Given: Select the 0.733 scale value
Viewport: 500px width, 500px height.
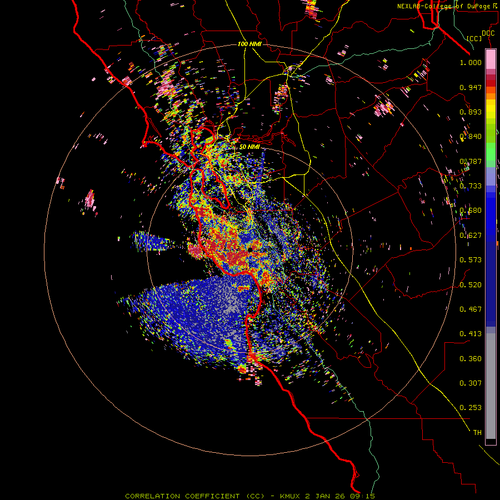Looking at the screenshot, I should (x=471, y=186).
